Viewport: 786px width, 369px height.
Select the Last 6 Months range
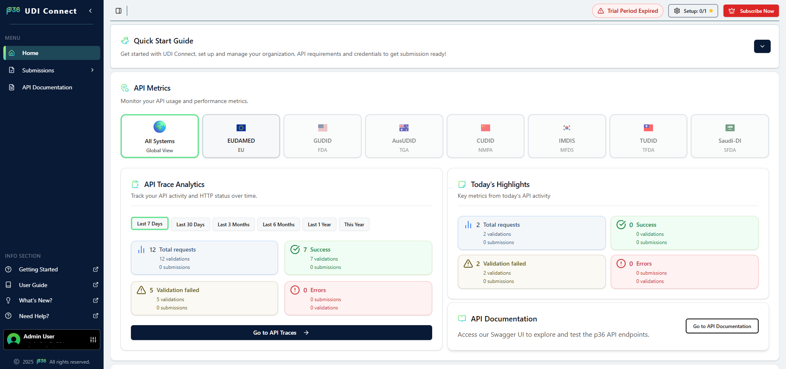point(278,224)
